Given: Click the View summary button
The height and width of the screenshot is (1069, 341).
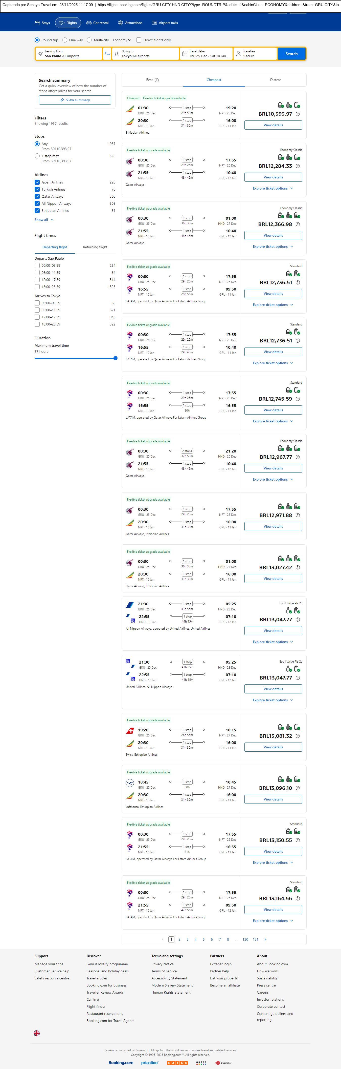Looking at the screenshot, I should tap(75, 100).
